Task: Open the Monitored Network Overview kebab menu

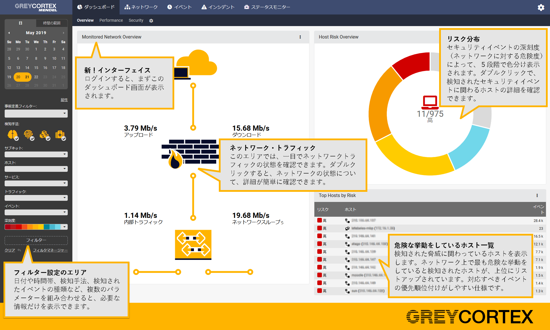Action: (x=300, y=37)
